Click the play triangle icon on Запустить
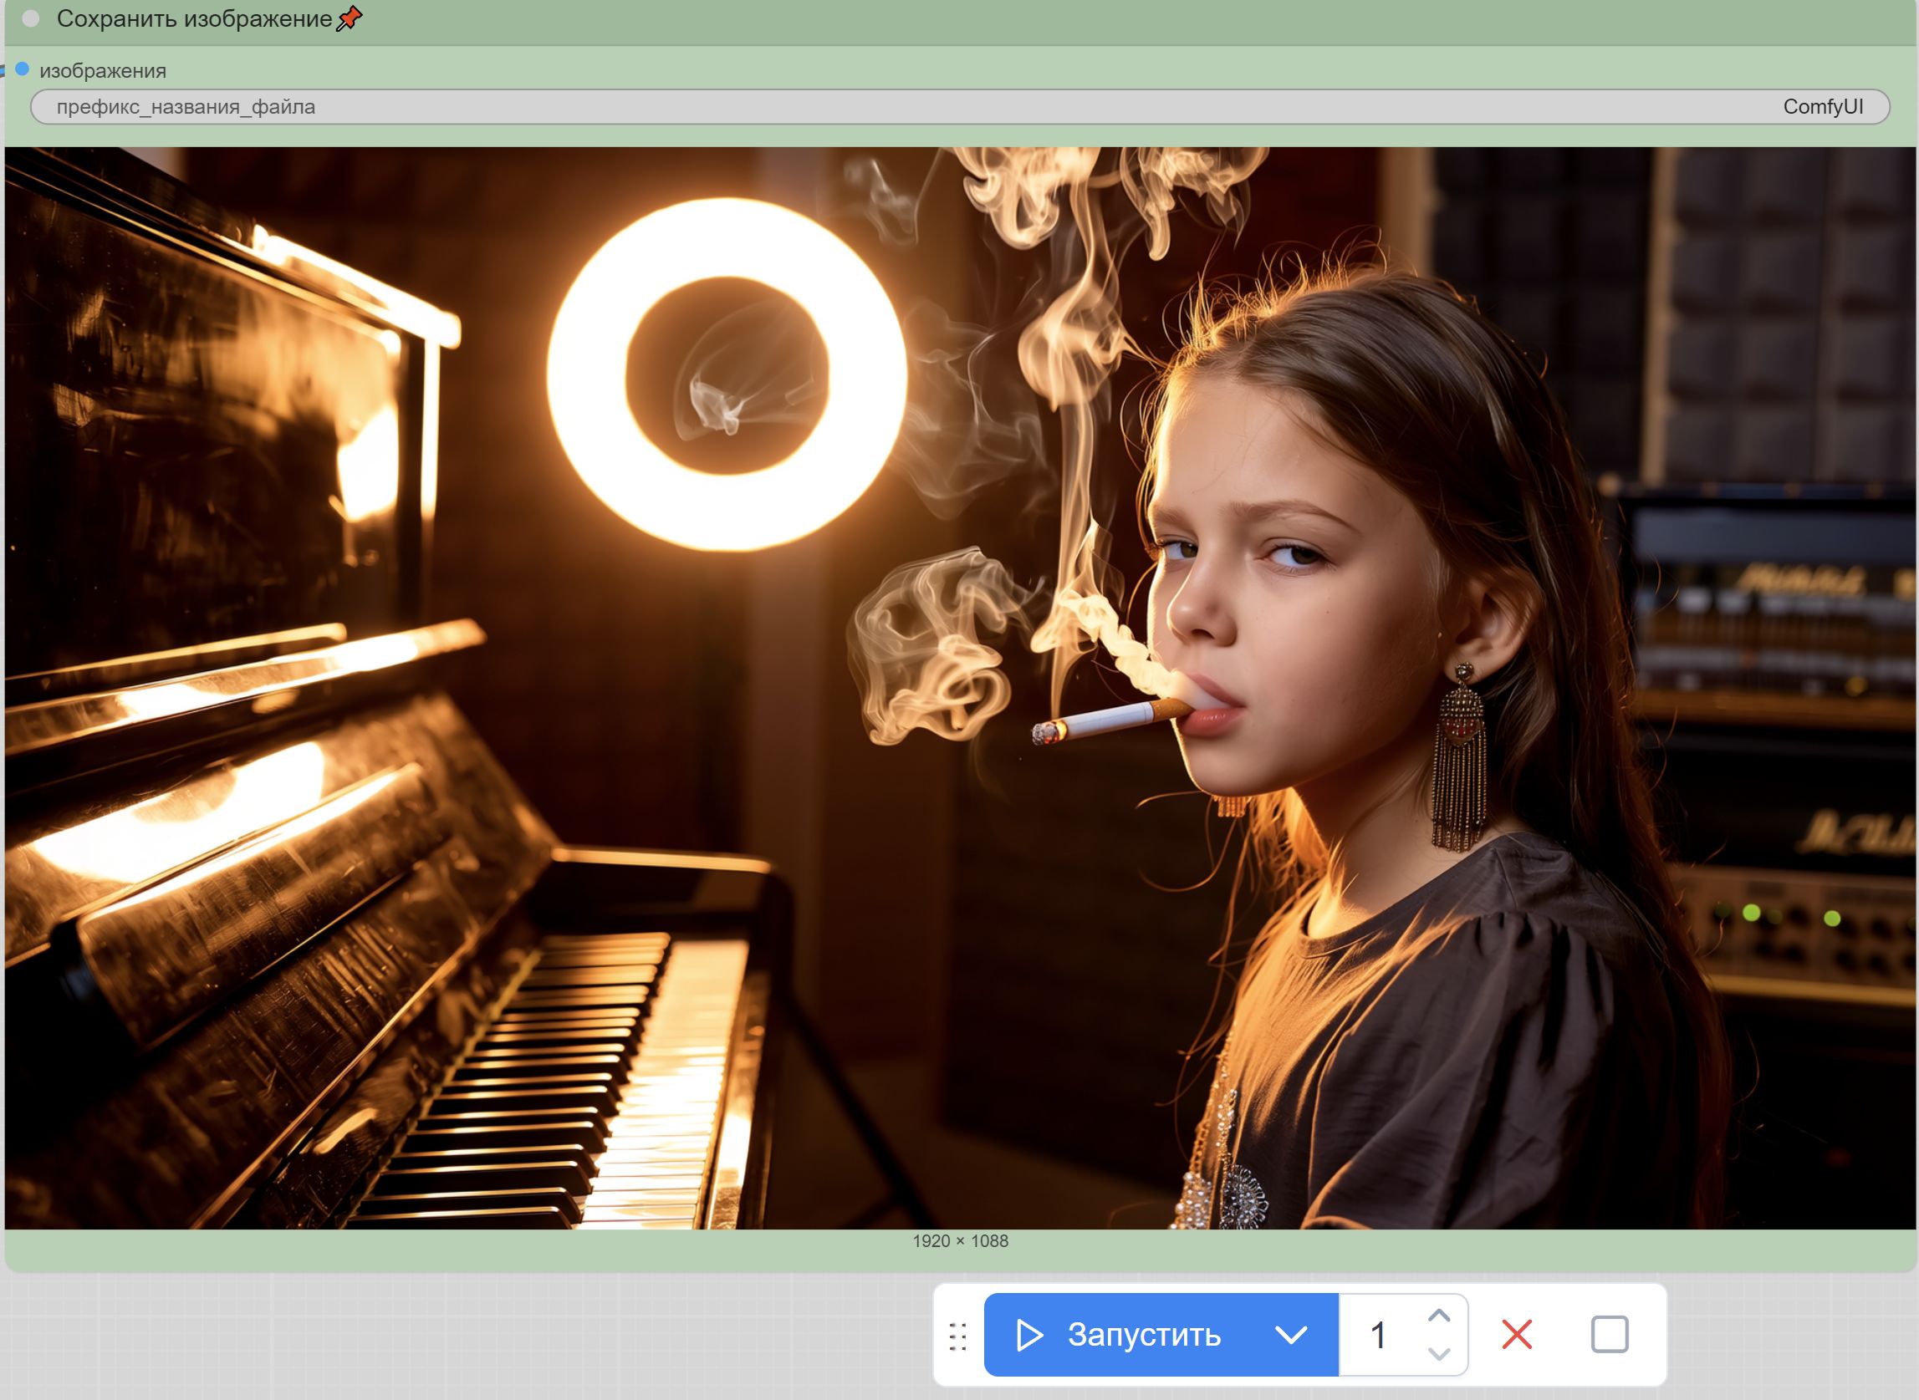 (x=1029, y=1335)
